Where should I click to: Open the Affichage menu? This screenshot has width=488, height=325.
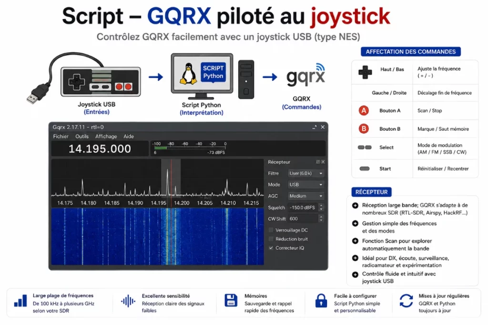[106, 137]
